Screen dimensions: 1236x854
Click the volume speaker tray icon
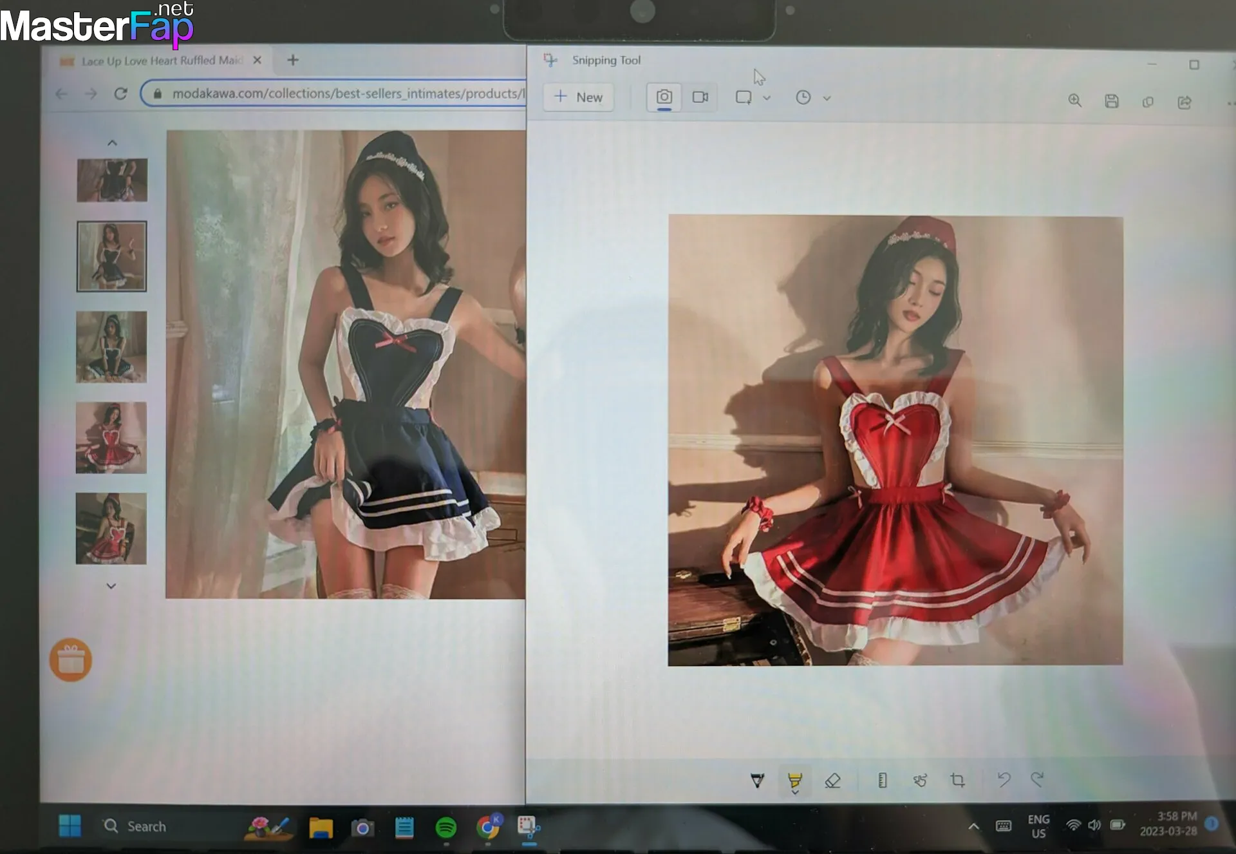[1094, 825]
